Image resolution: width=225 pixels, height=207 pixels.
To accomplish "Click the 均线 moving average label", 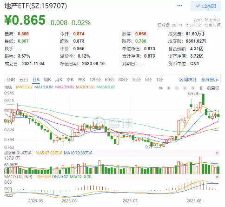I will (8, 87).
